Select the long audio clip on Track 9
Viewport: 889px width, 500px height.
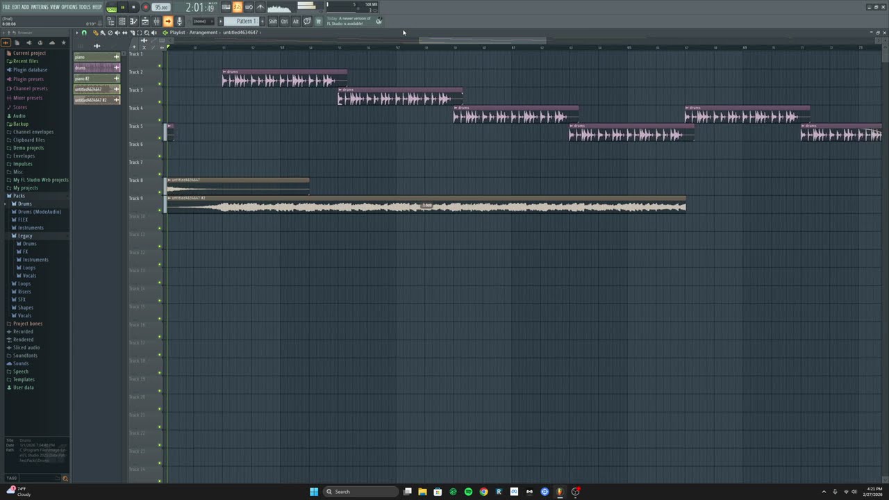coord(426,203)
